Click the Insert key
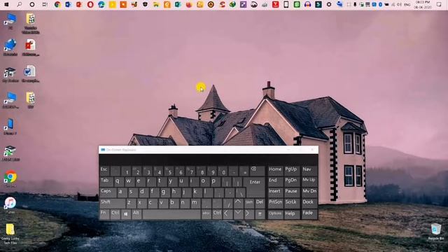 pos(275,192)
